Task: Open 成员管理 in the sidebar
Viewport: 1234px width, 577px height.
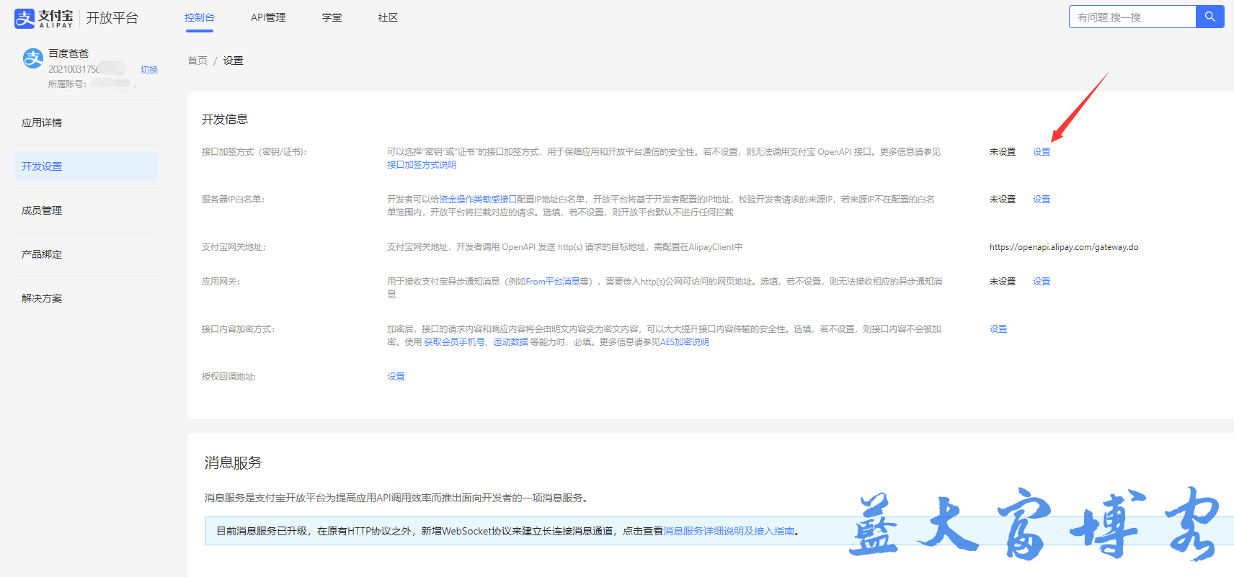Action: click(86, 210)
